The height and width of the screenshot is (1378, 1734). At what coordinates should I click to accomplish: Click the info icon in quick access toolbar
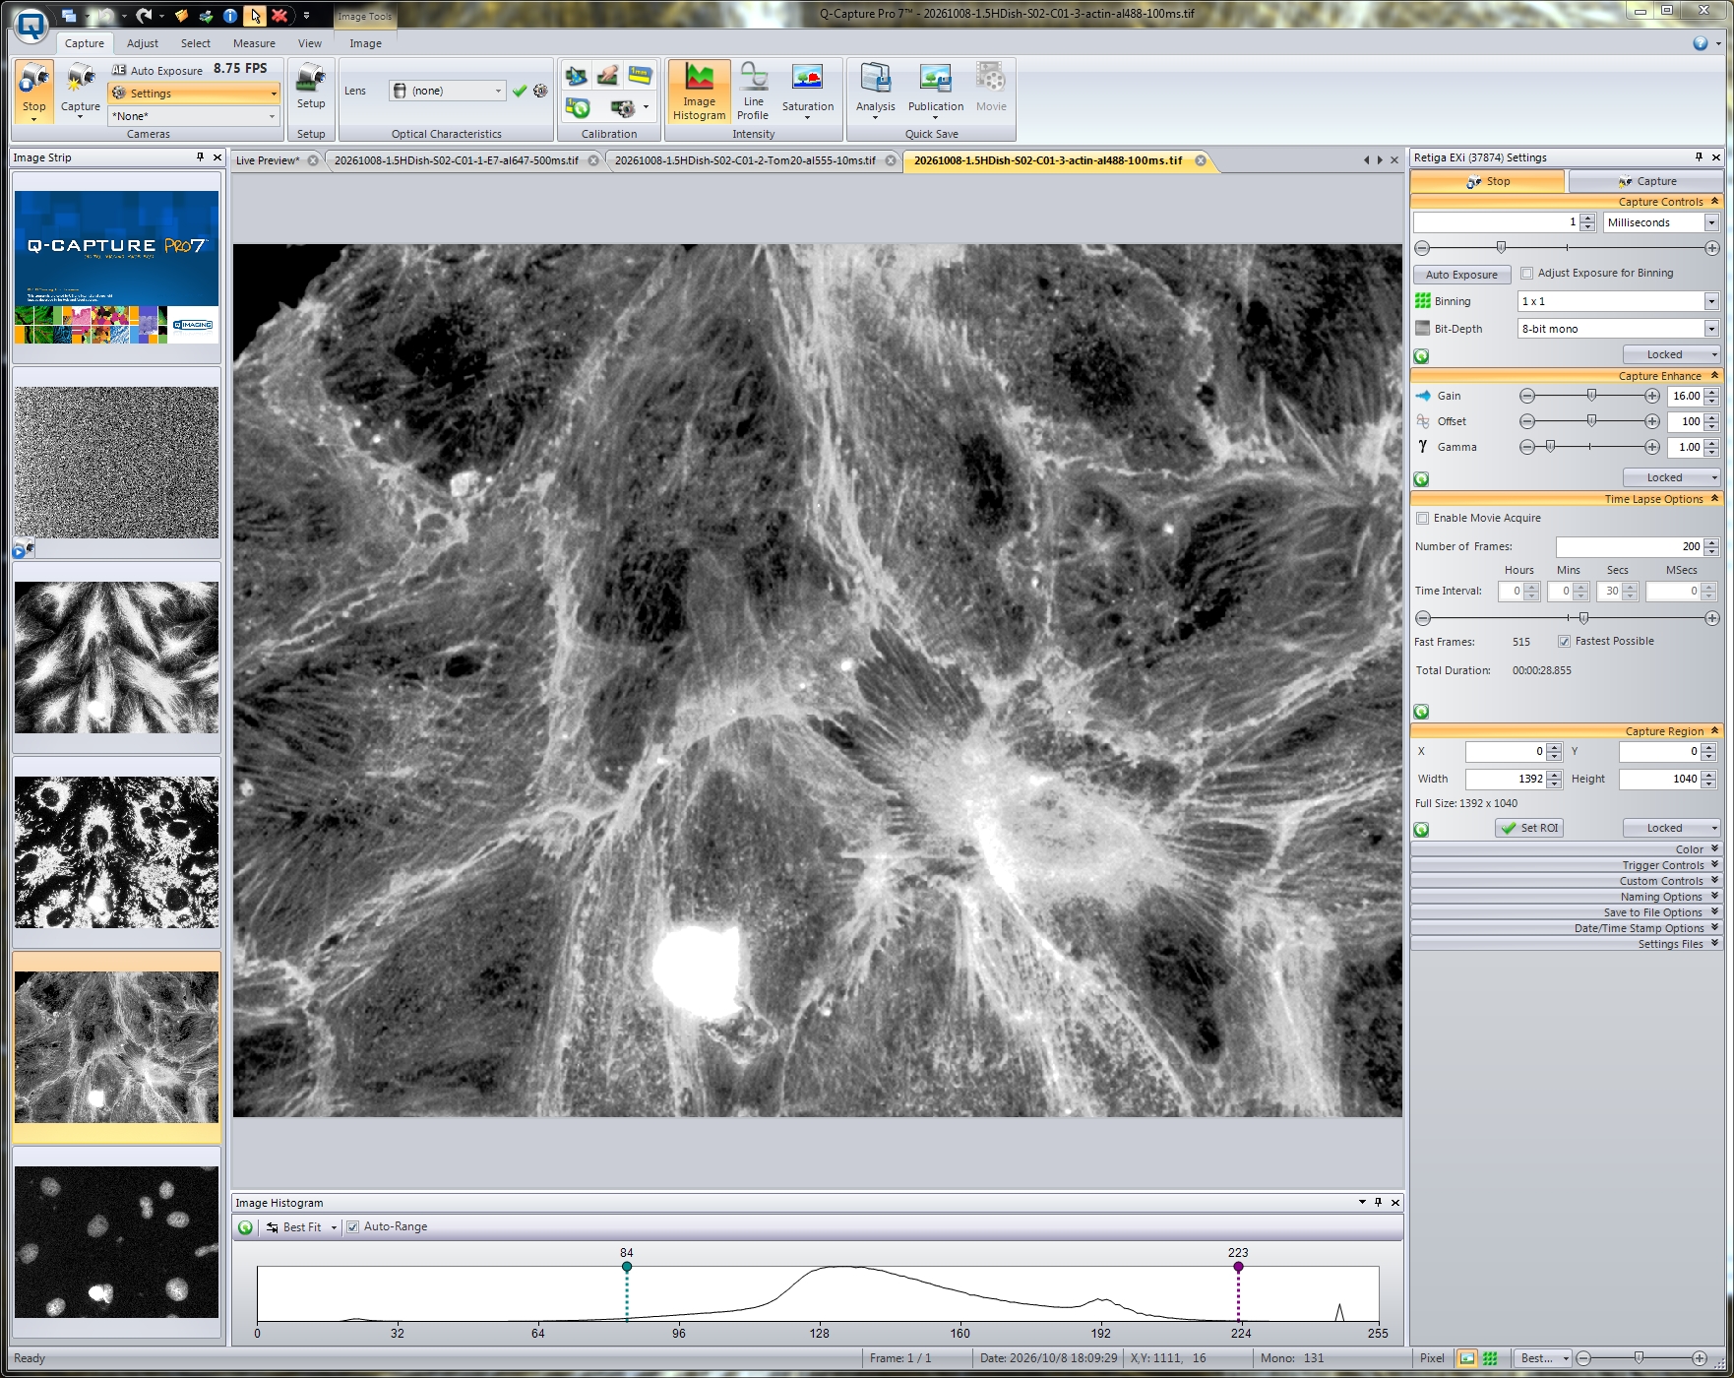pyautogui.click(x=229, y=16)
